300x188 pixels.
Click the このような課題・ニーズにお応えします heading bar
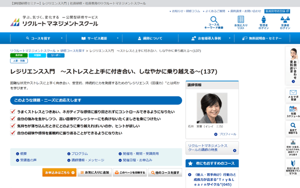click(x=96, y=100)
